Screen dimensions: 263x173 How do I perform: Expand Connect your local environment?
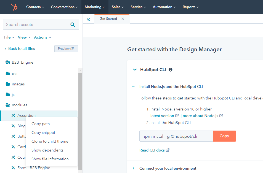[134, 168]
